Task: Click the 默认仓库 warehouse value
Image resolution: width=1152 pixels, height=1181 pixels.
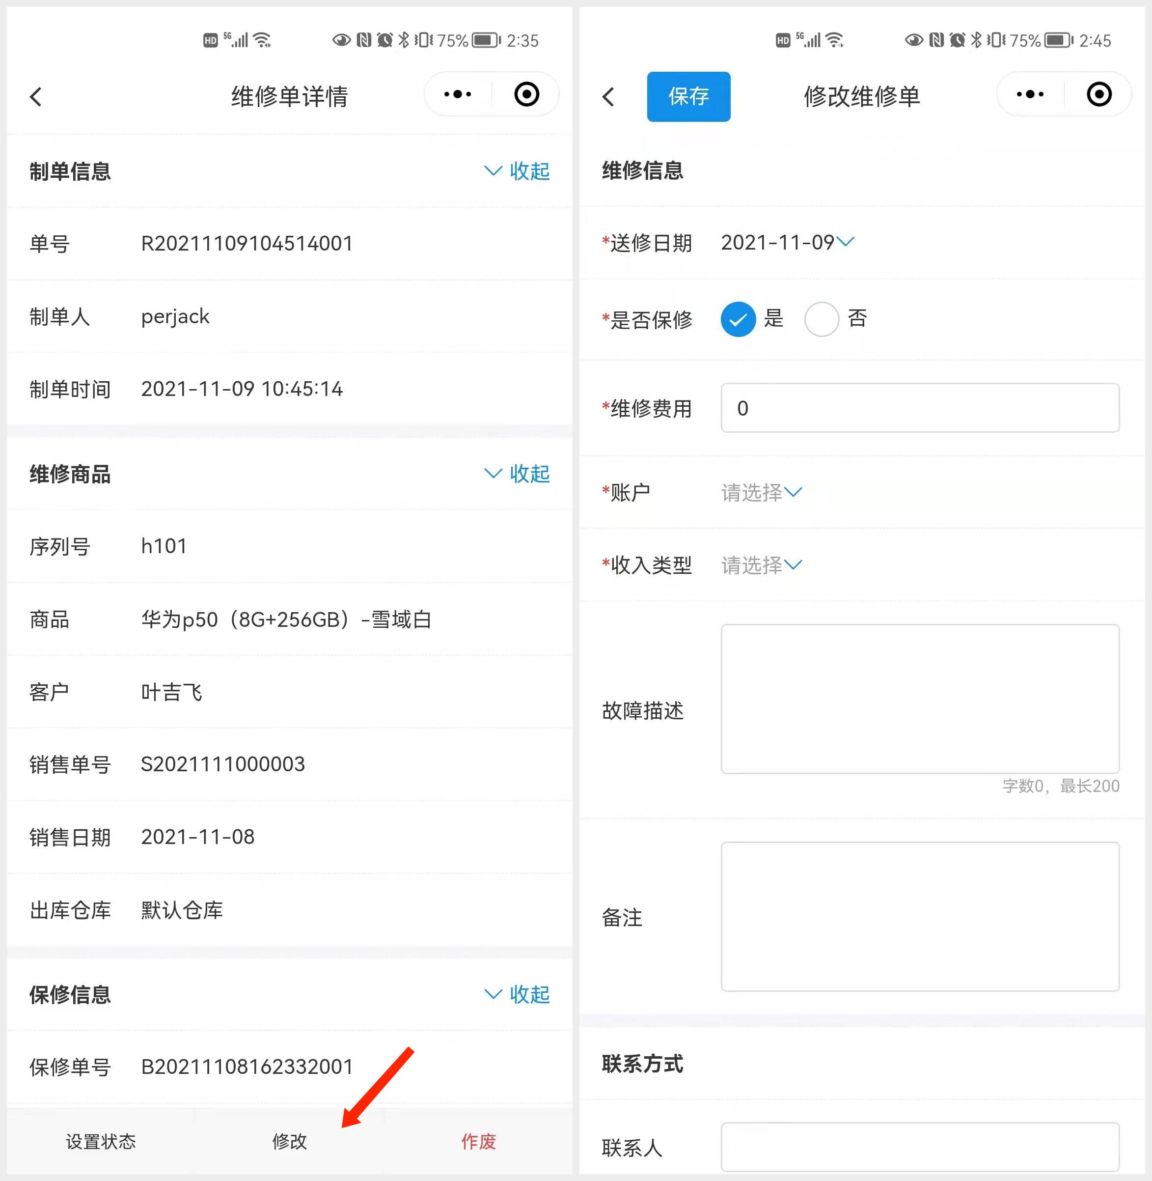Action: coord(182,910)
